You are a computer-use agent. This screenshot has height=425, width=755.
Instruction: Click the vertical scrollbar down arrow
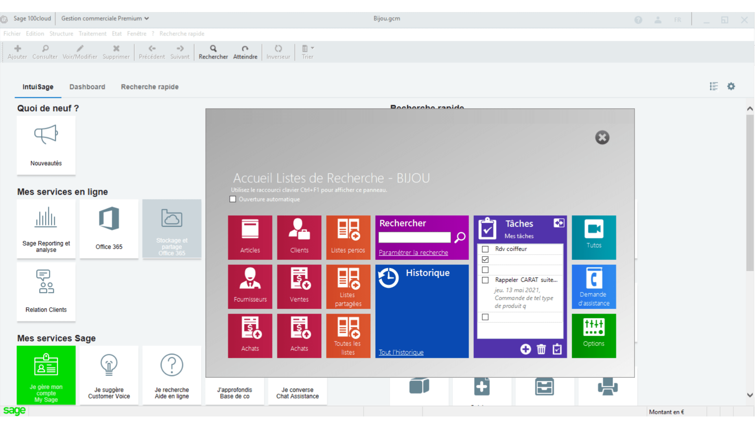pyautogui.click(x=750, y=395)
